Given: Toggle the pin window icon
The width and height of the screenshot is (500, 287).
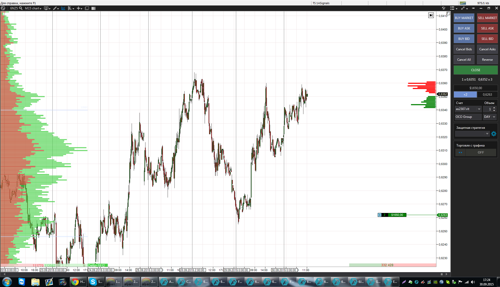Looking at the screenshot, I should coord(473,8).
